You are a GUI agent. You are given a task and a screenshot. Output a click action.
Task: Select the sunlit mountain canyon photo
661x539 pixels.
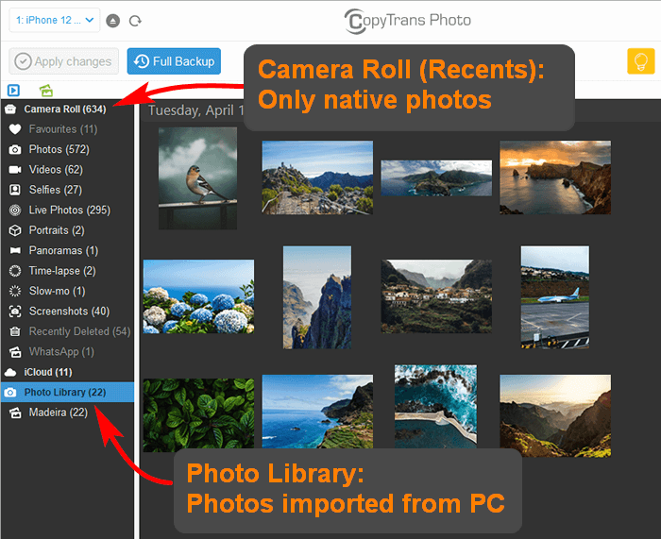coord(555,416)
